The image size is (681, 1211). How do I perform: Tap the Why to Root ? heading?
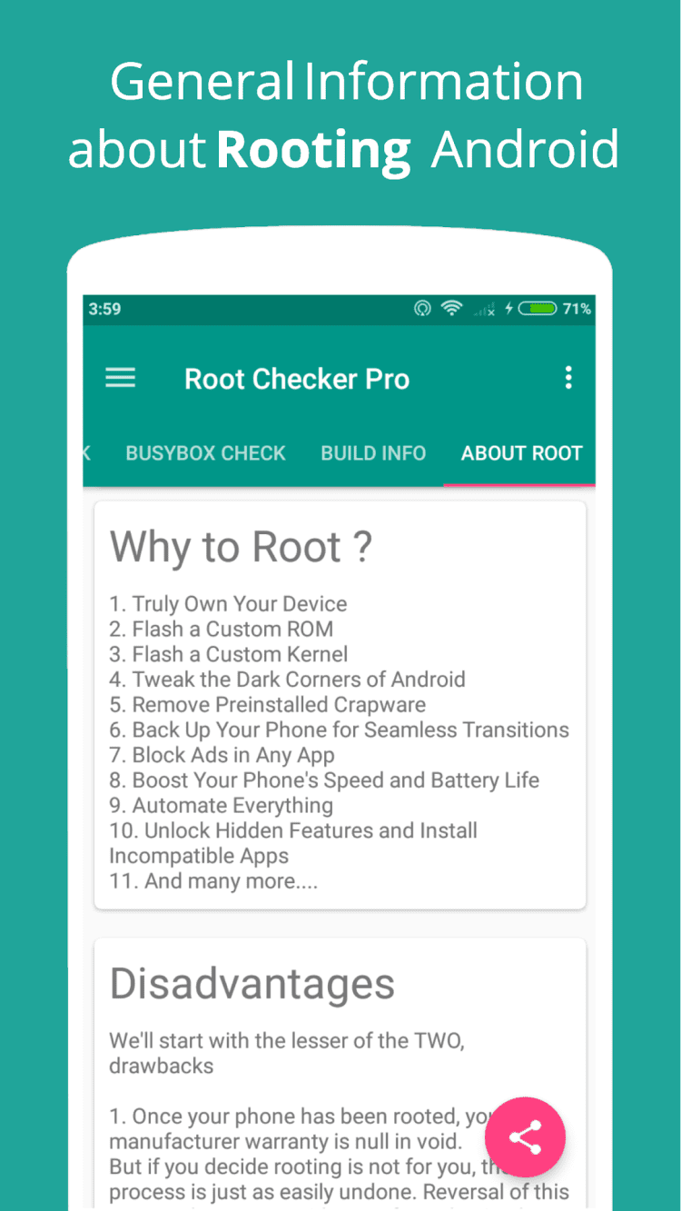(241, 547)
